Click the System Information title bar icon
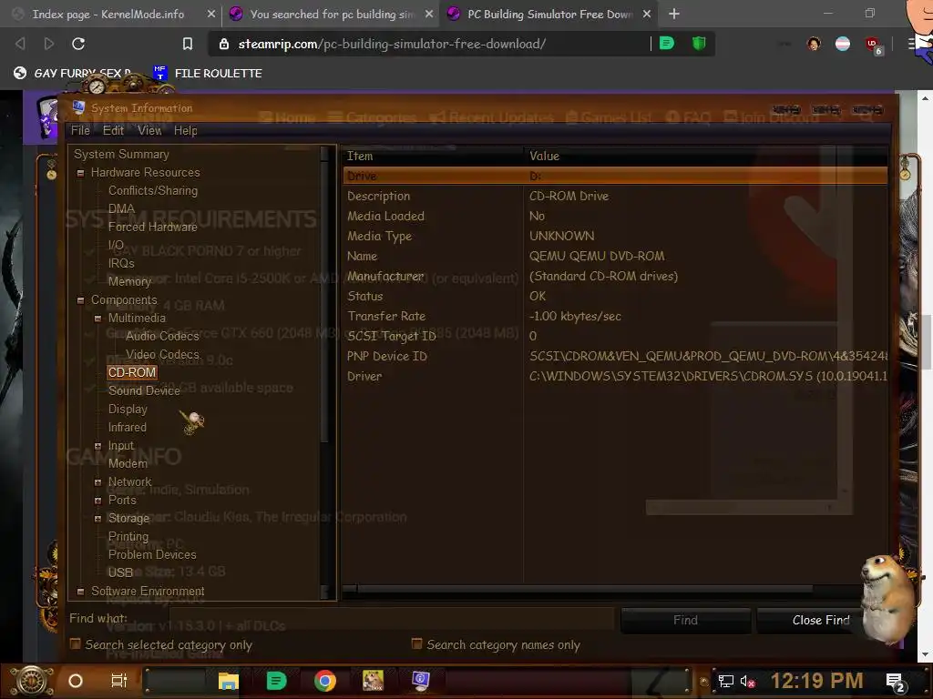Screen dimensions: 933x699 pos(78,107)
